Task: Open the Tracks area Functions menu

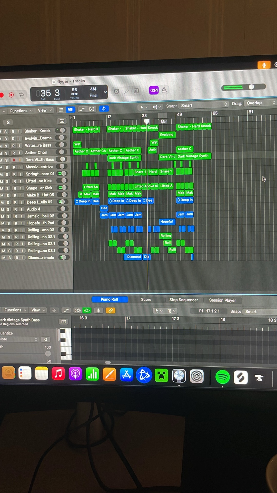Action: point(21,111)
